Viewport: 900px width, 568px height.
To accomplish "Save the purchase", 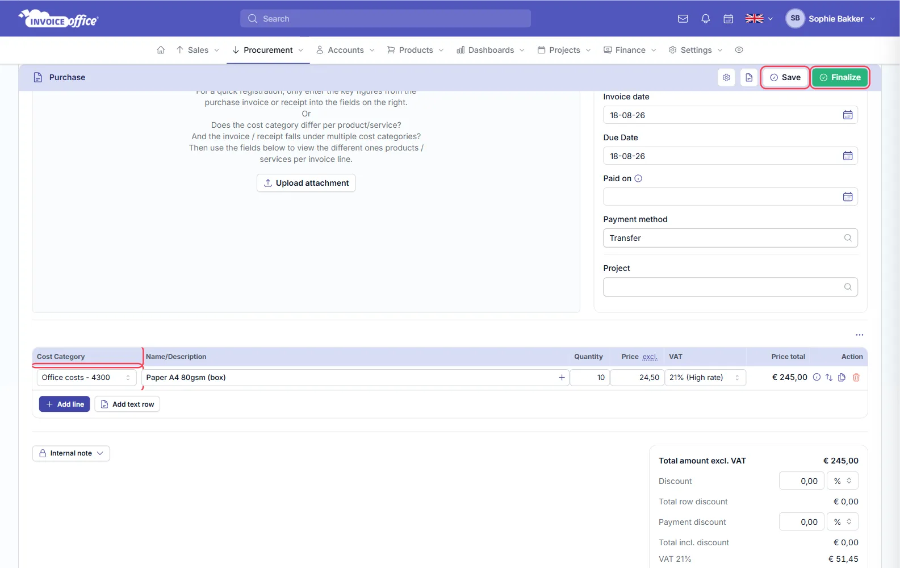I will tap(785, 77).
